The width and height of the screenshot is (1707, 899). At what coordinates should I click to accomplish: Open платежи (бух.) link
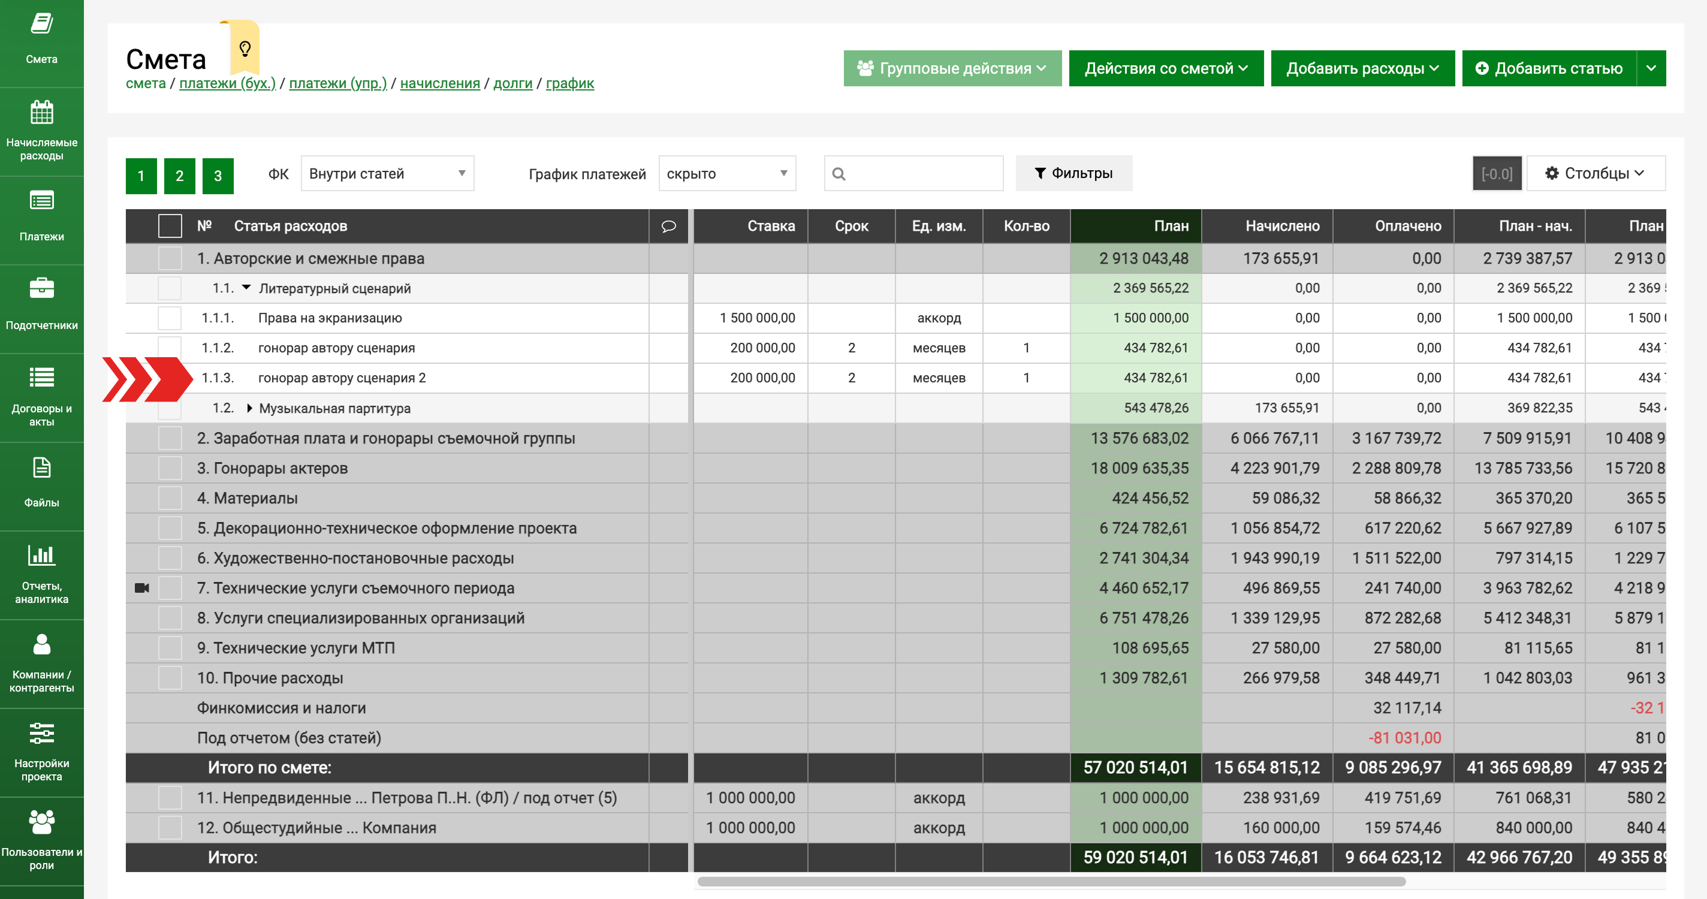pyautogui.click(x=227, y=83)
